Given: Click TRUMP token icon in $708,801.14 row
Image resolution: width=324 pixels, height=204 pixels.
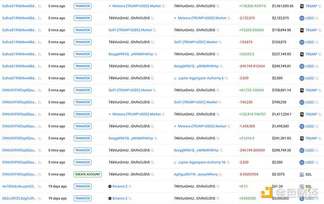Looking at the screenshot, I should pyautogui.click(x=302, y=90).
